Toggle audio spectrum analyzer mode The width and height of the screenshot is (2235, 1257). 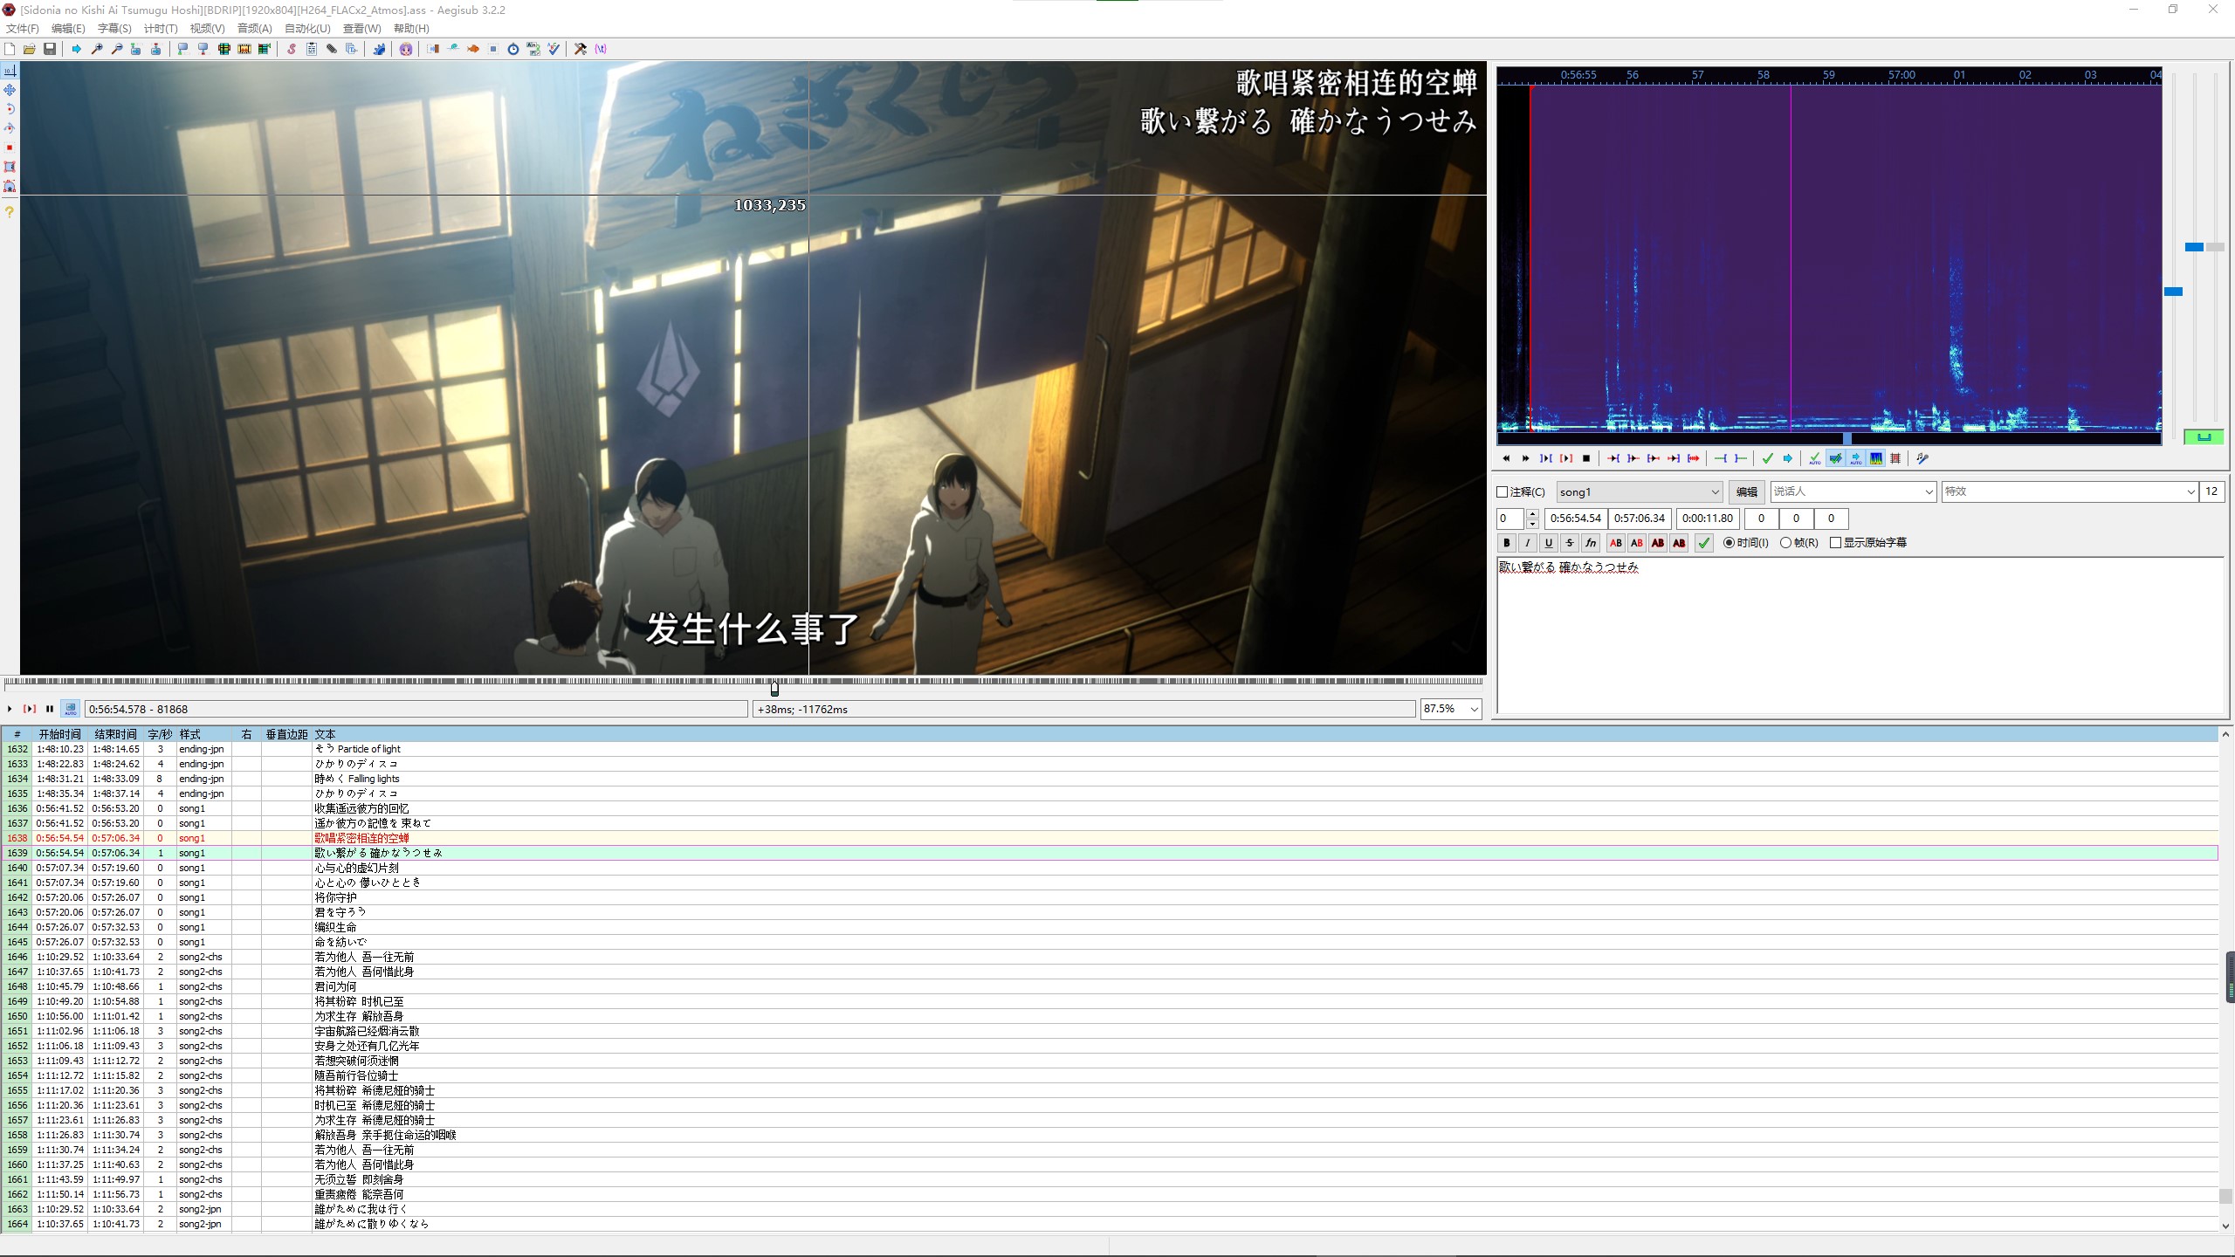point(1875,458)
